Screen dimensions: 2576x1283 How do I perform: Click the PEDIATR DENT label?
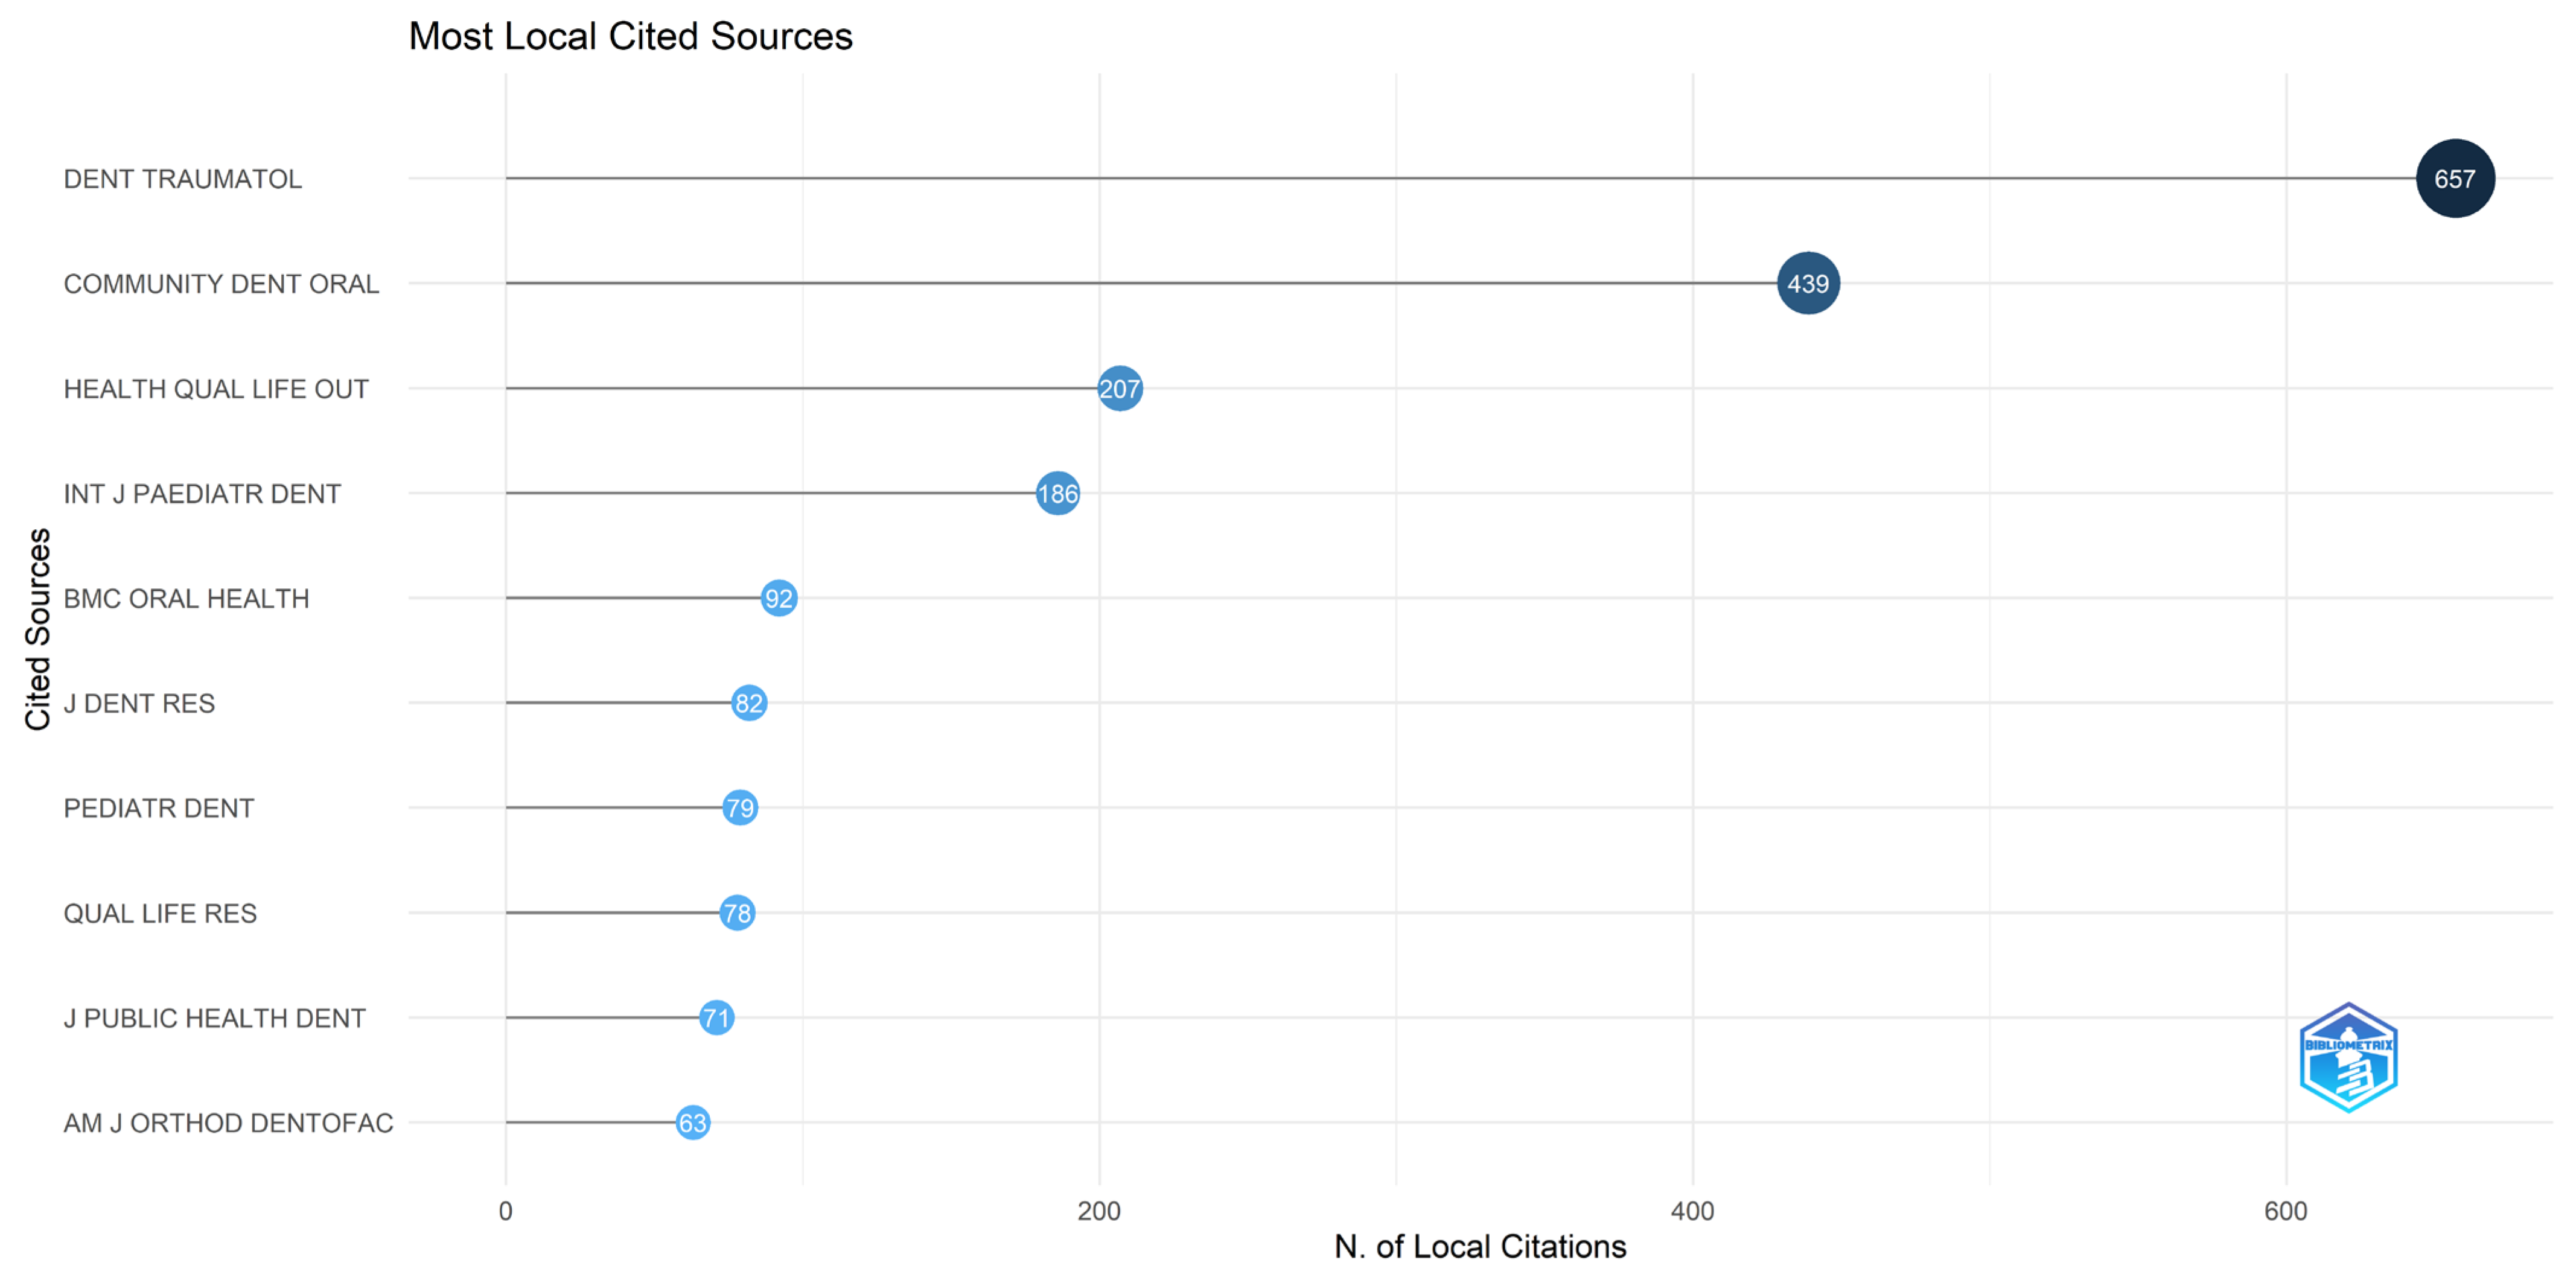pyautogui.click(x=159, y=808)
